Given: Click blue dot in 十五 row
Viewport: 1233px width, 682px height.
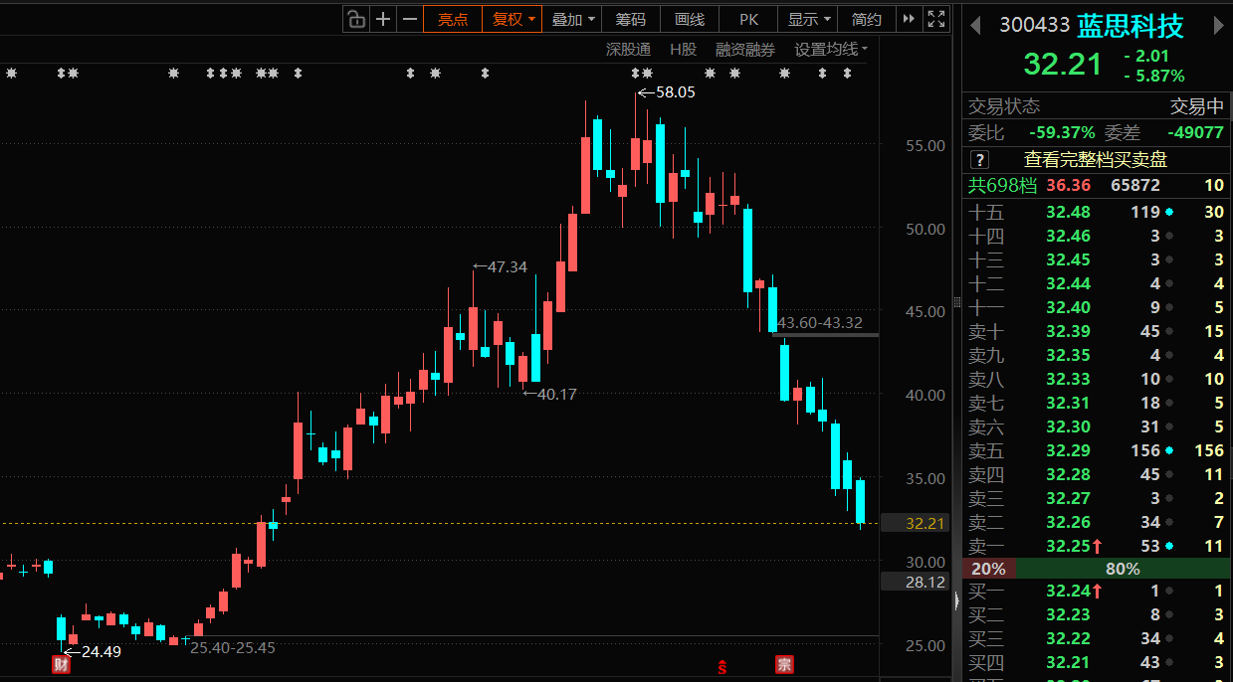Looking at the screenshot, I should [1169, 213].
